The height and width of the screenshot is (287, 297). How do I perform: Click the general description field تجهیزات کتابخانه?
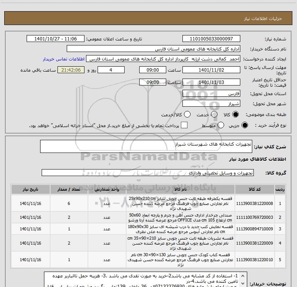point(146,146)
